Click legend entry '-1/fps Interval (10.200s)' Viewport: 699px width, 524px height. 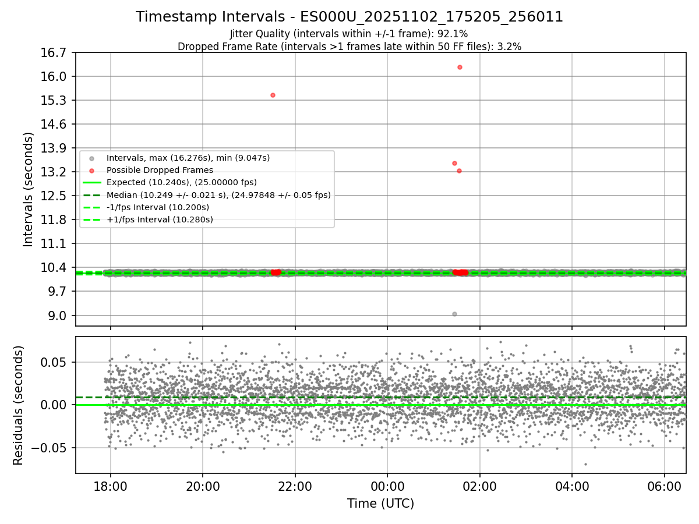(158, 207)
